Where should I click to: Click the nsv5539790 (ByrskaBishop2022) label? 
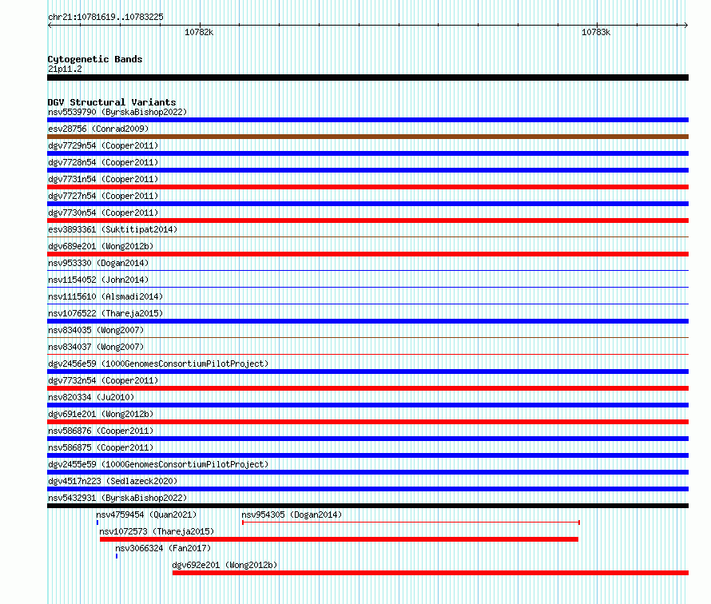pyautogui.click(x=117, y=112)
